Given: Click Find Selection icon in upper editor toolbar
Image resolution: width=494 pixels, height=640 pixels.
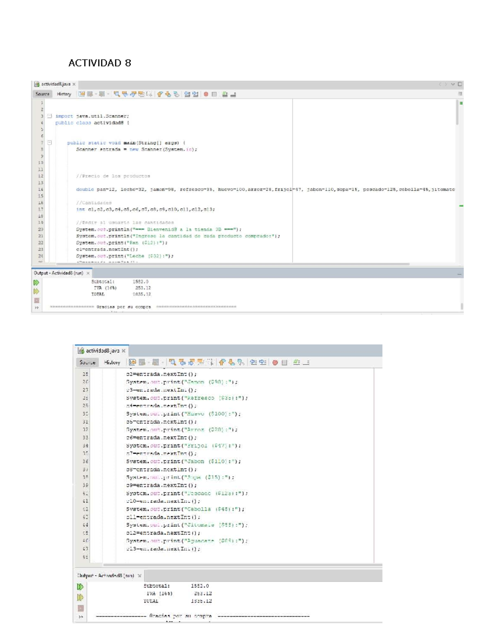Looking at the screenshot, I should pyautogui.click(x=117, y=94).
